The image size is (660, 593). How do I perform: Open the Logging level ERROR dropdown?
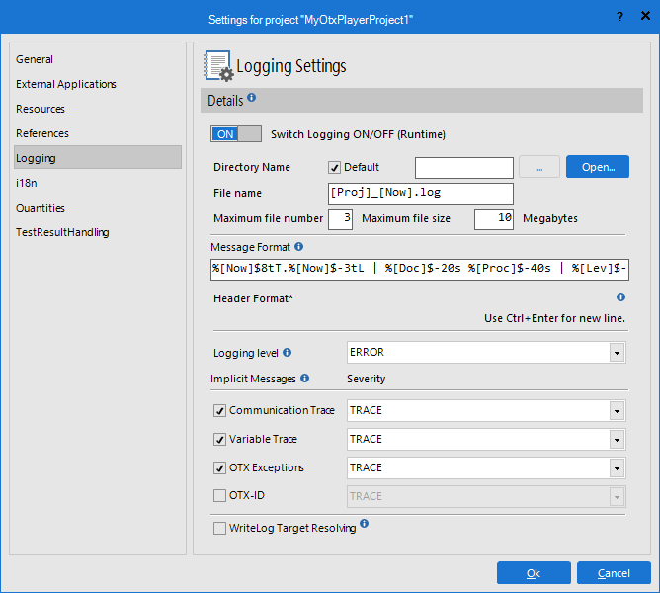[x=617, y=353]
